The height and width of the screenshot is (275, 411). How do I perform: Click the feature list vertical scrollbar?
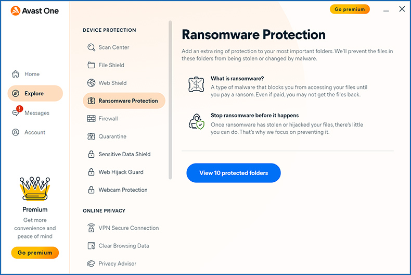point(170,99)
